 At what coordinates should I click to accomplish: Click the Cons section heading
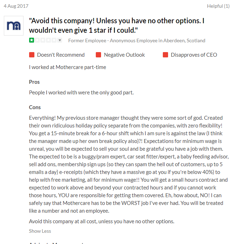pos(35,107)
